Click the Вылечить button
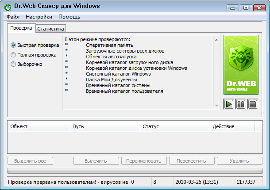The width and height of the screenshot is (270, 190). click(x=96, y=161)
